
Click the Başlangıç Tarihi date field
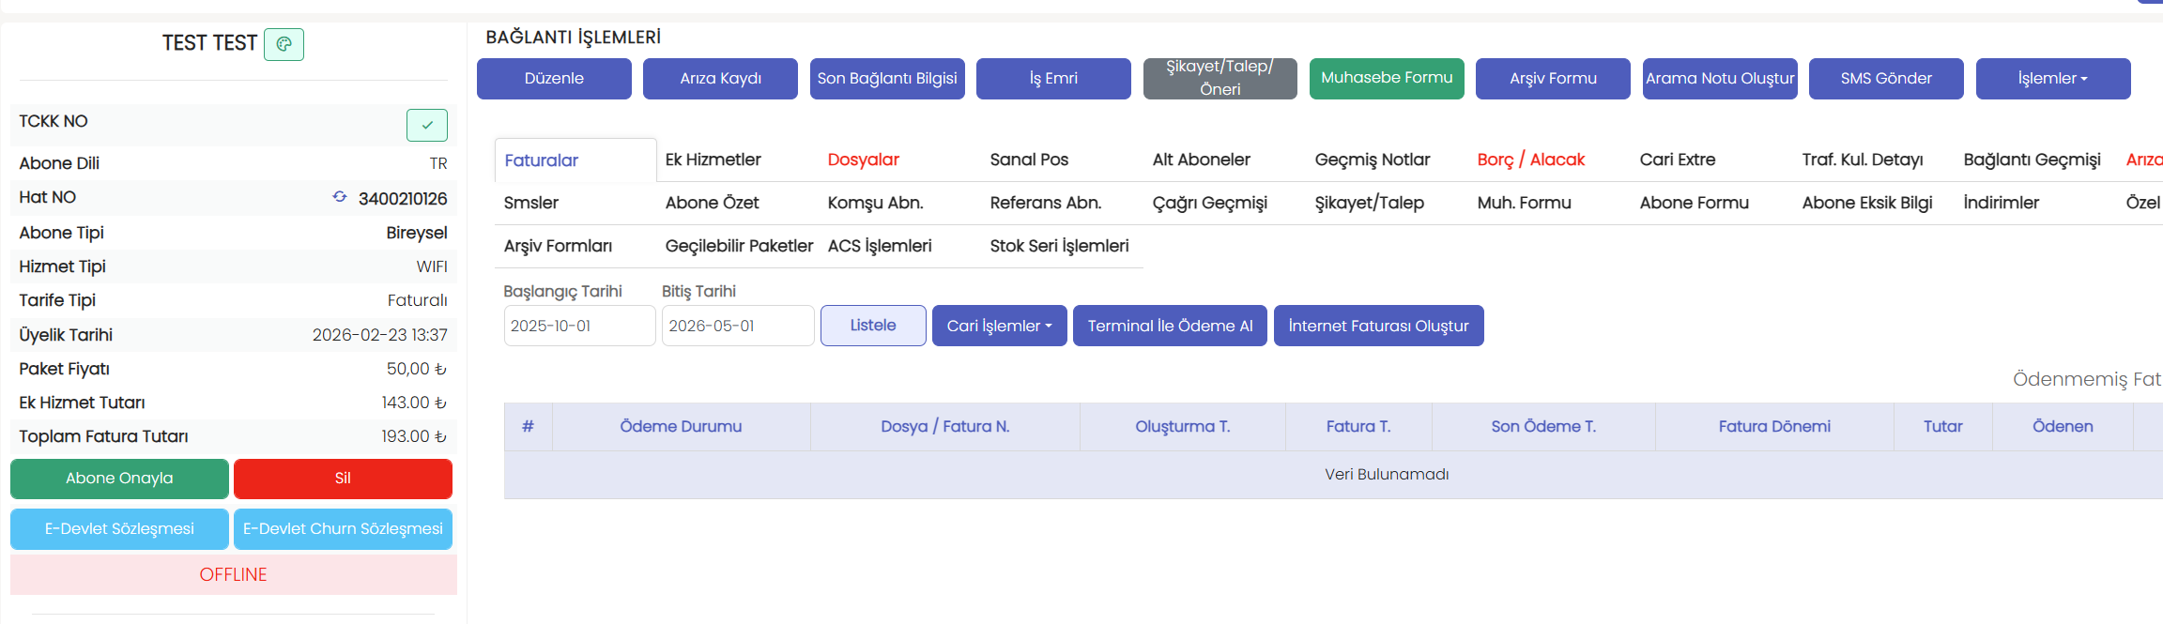coord(579,326)
